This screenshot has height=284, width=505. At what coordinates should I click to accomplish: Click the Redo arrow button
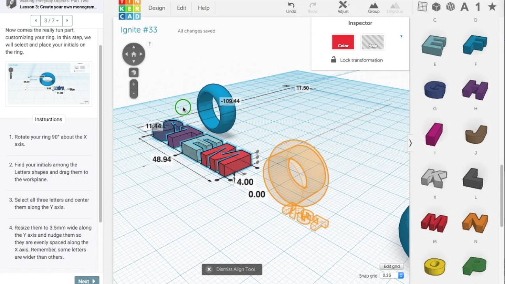(x=312, y=7)
